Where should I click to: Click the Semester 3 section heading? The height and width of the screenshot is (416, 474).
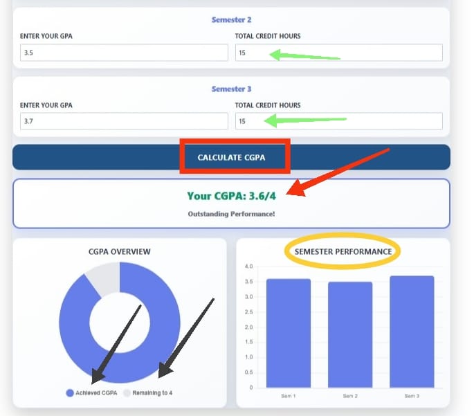[x=231, y=89]
